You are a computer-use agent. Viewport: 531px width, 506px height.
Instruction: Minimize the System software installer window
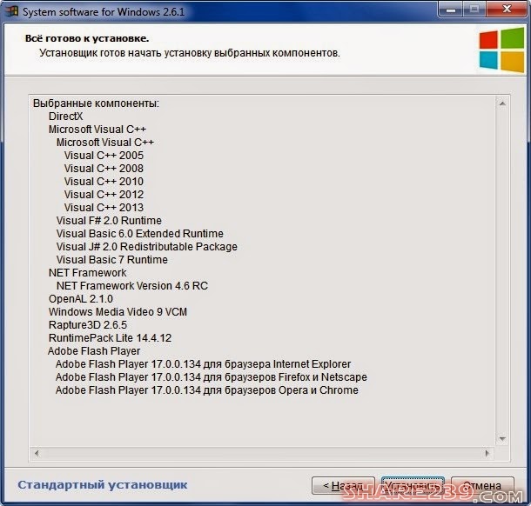[x=451, y=10]
